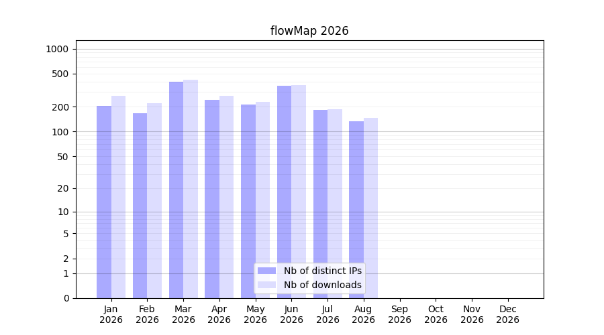This screenshot has width=604, height=335.
Task: Click the Apr 2026 distinct IPs bar
Action: (x=212, y=199)
